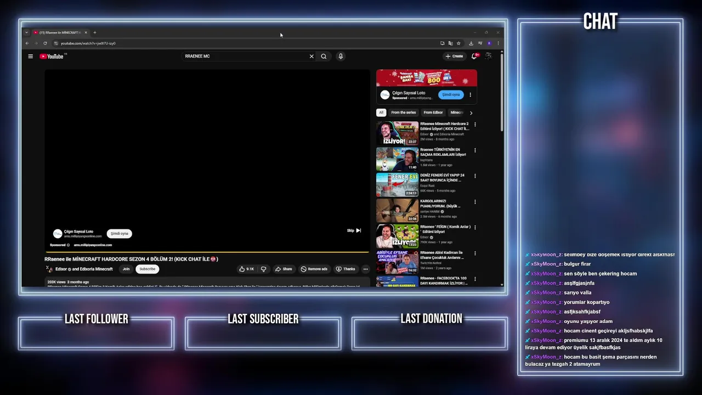Open DENİZ FENERİ EVİ YAPIP video thumbnail
The height and width of the screenshot is (395, 702).
(x=397, y=185)
